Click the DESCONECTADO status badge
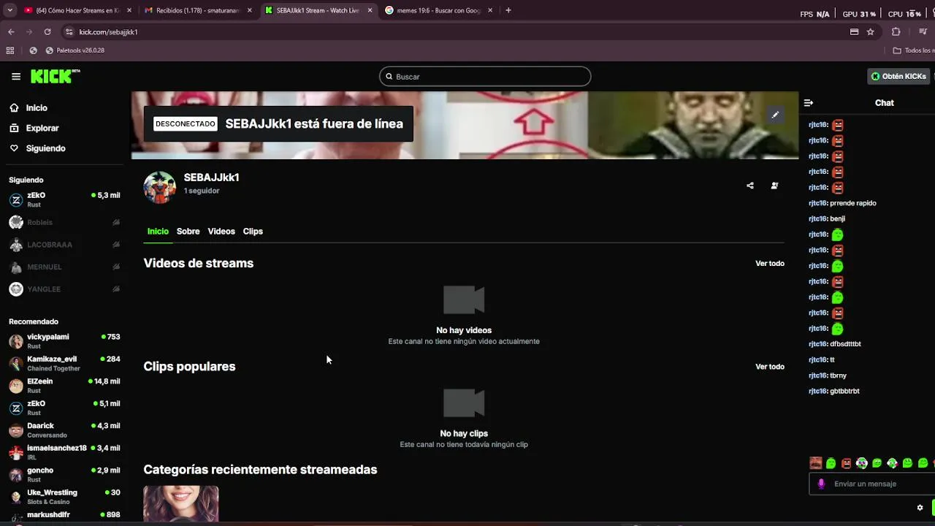935x526 pixels. 186,124
